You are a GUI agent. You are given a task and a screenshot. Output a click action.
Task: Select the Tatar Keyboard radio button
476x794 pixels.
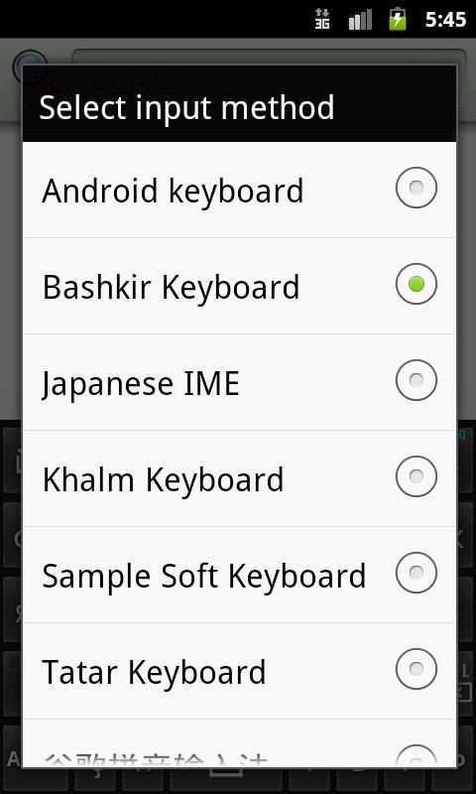coord(416,669)
